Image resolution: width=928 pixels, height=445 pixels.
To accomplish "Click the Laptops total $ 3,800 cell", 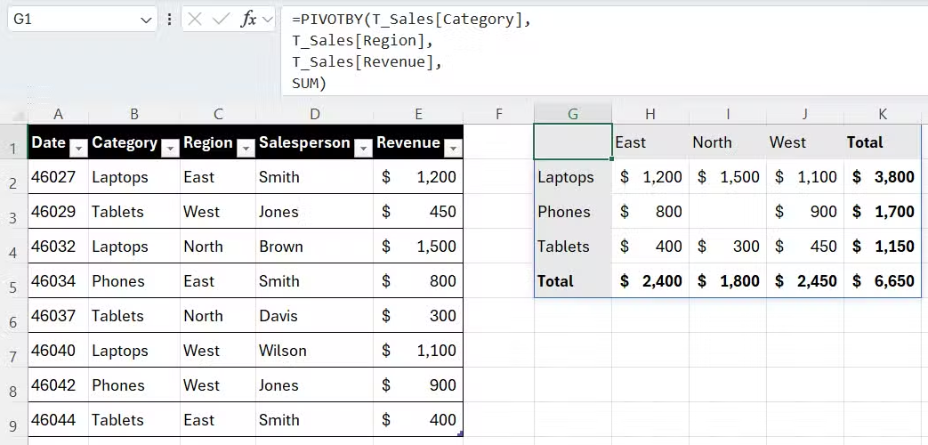I will [x=883, y=177].
